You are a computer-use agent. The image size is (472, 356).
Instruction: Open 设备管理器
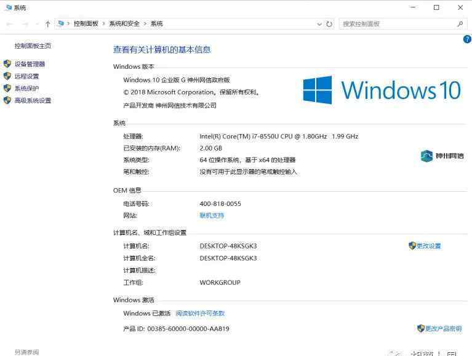click(x=30, y=64)
